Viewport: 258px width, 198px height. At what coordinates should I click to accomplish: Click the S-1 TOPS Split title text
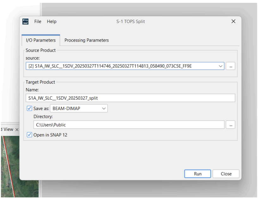(x=131, y=21)
